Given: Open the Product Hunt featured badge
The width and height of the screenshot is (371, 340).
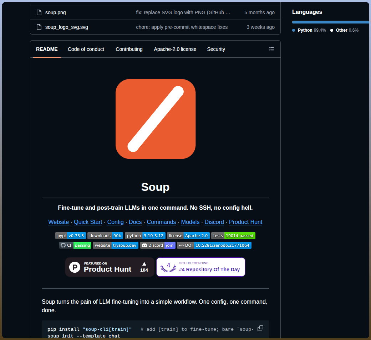Looking at the screenshot, I should coord(110,267).
